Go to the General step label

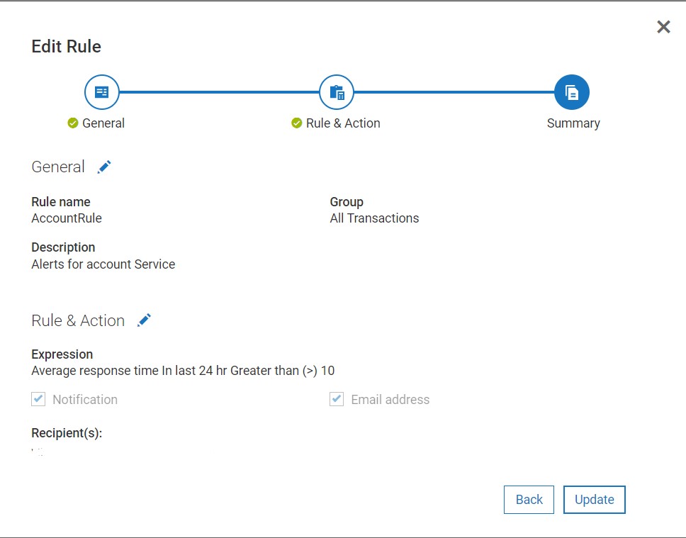click(103, 123)
